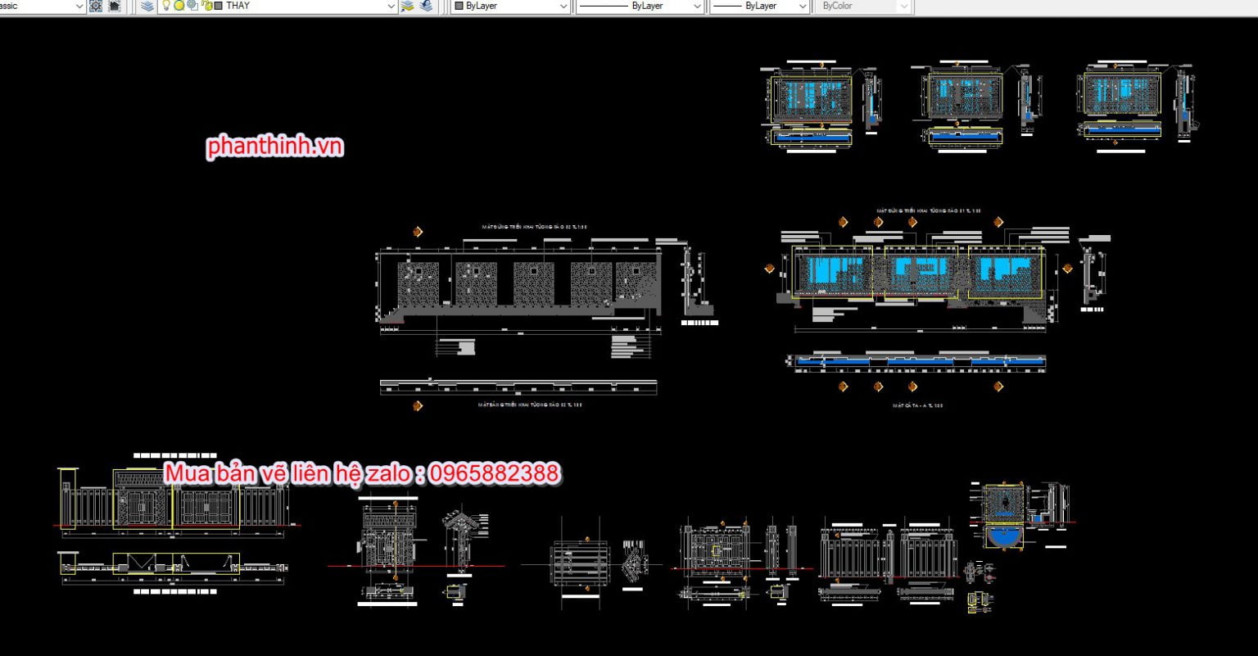Expand the THAY layer dropdown list
The width and height of the screenshot is (1258, 656).
(x=391, y=6)
